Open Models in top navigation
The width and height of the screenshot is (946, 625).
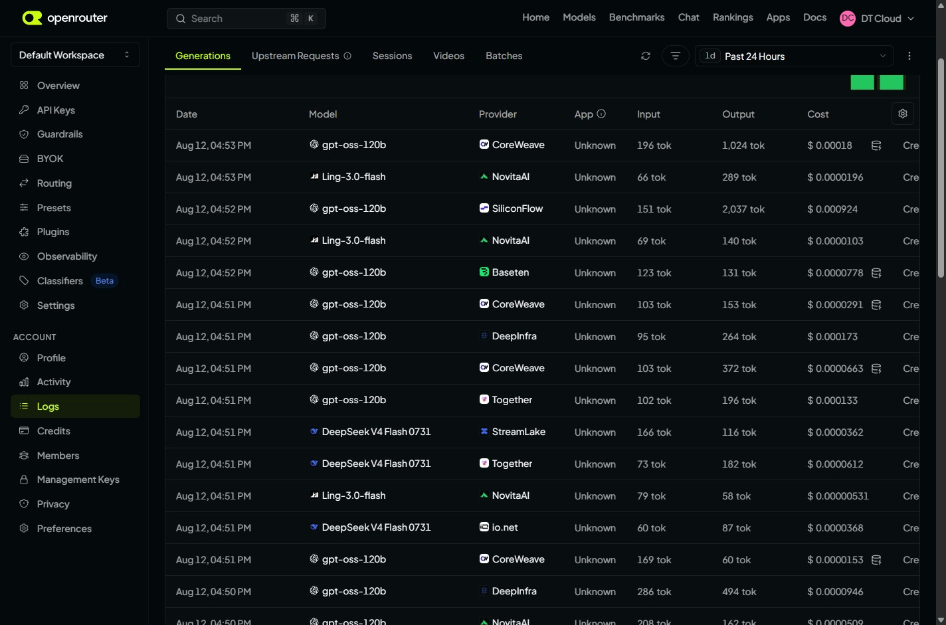(579, 17)
